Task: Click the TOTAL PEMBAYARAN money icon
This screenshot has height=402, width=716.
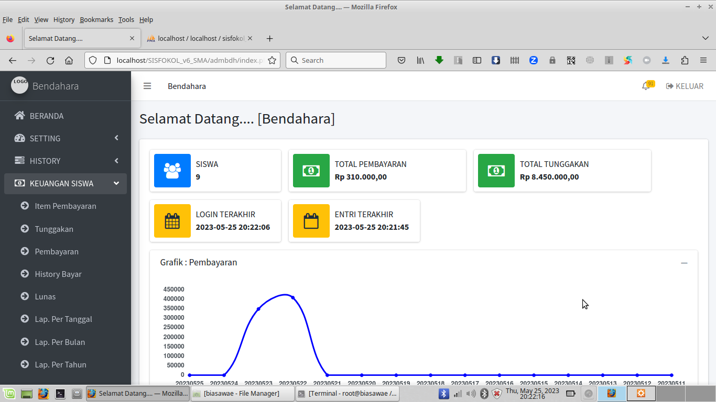Action: point(311,171)
